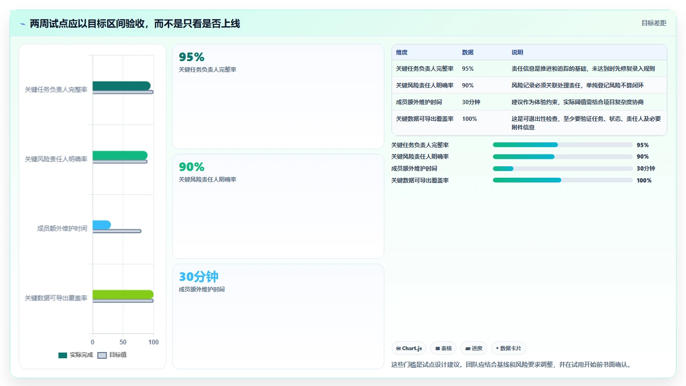Click the 成员额外维护时间 label in the progress list
Viewport: 686px width, 386px height.
(x=414, y=169)
